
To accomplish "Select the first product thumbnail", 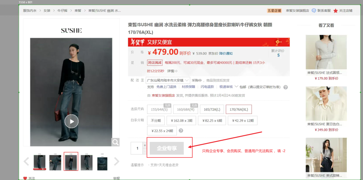I will click(39, 162).
